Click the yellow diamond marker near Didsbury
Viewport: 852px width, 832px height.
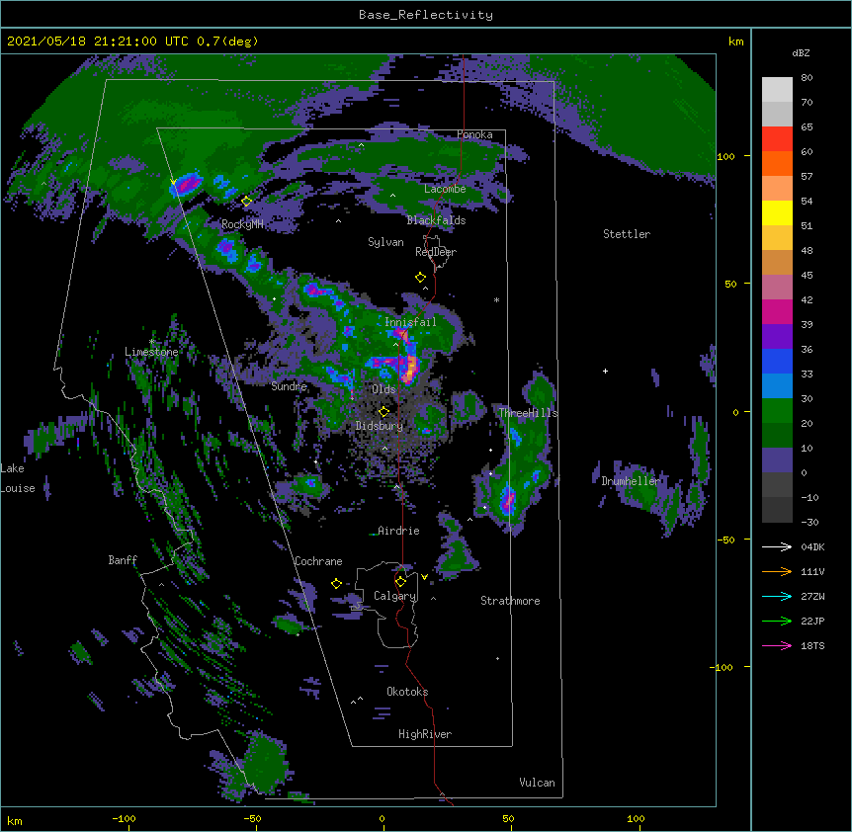click(383, 411)
